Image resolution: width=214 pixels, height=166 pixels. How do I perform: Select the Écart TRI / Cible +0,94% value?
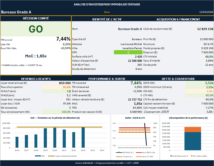click(66, 48)
